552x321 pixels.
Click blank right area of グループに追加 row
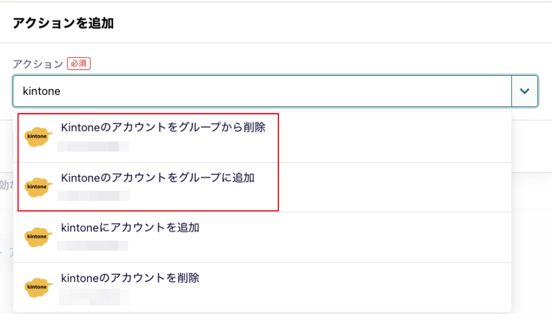[394, 187]
